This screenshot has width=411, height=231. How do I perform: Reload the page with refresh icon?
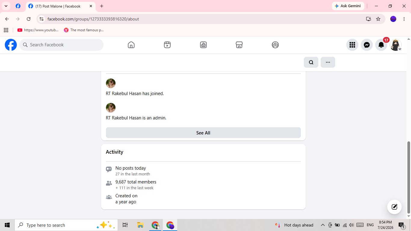click(29, 19)
